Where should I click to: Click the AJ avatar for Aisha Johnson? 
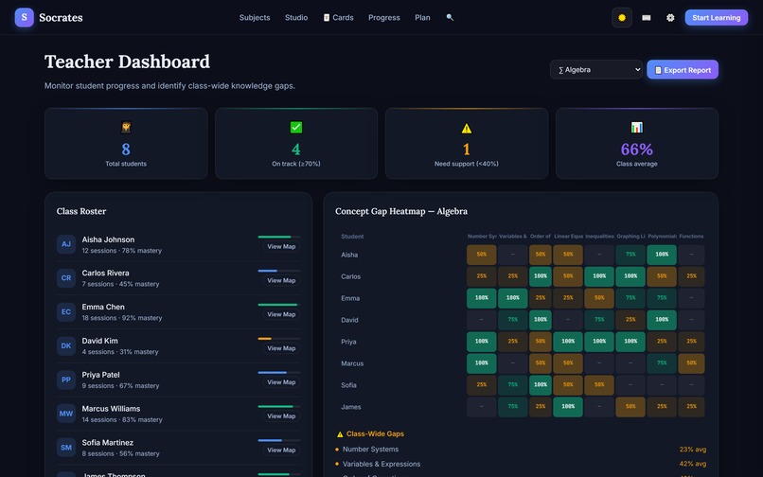[x=66, y=244]
